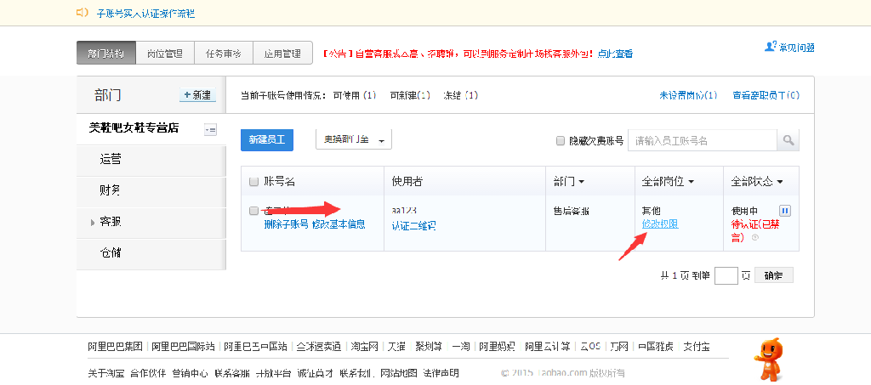Screen dimensions: 871x385
Task: Click the 支付宝 footer link
Action: 696,347
